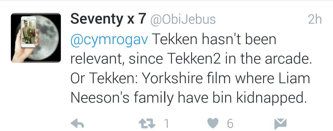
Task: Select the line 'Tekken hasn't been'
Action: tap(214, 40)
